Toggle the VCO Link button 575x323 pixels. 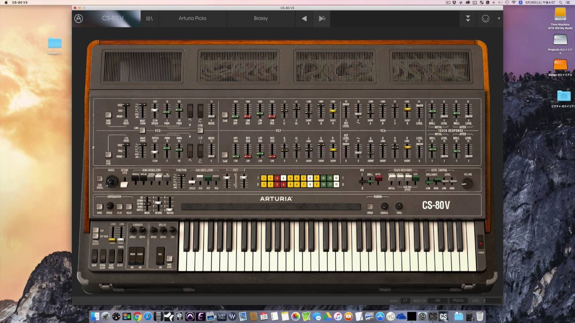(142, 131)
